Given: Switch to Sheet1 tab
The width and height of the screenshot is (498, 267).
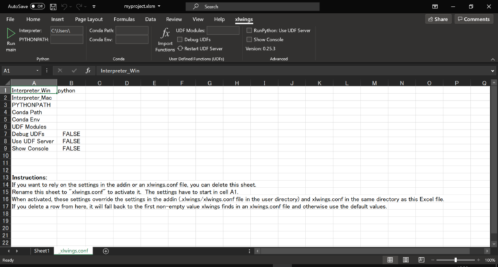Looking at the screenshot, I should pos(41,251).
